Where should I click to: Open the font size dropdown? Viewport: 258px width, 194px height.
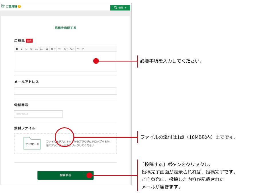click(72, 49)
